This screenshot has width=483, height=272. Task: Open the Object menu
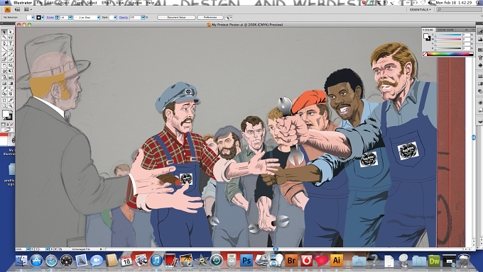pos(63,3)
